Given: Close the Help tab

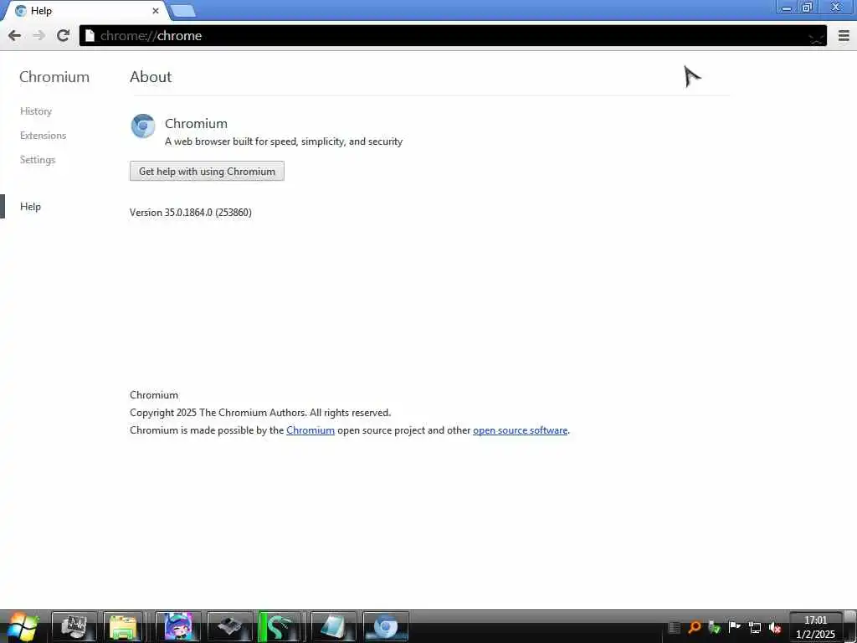Looking at the screenshot, I should tap(155, 10).
